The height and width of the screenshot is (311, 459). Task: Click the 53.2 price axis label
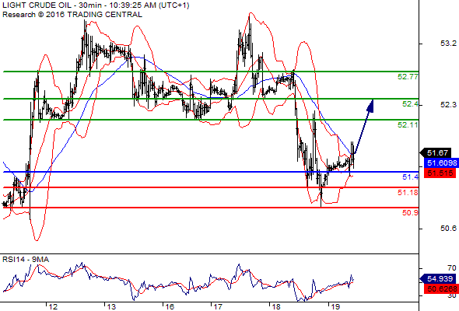click(448, 44)
